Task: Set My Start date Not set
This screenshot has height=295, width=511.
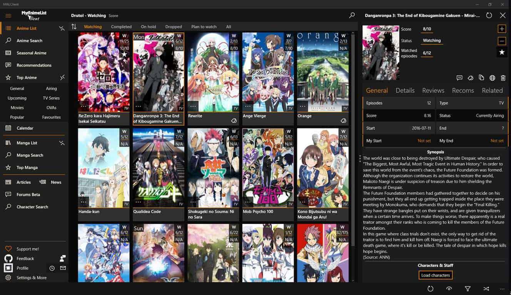Action: [x=424, y=141]
